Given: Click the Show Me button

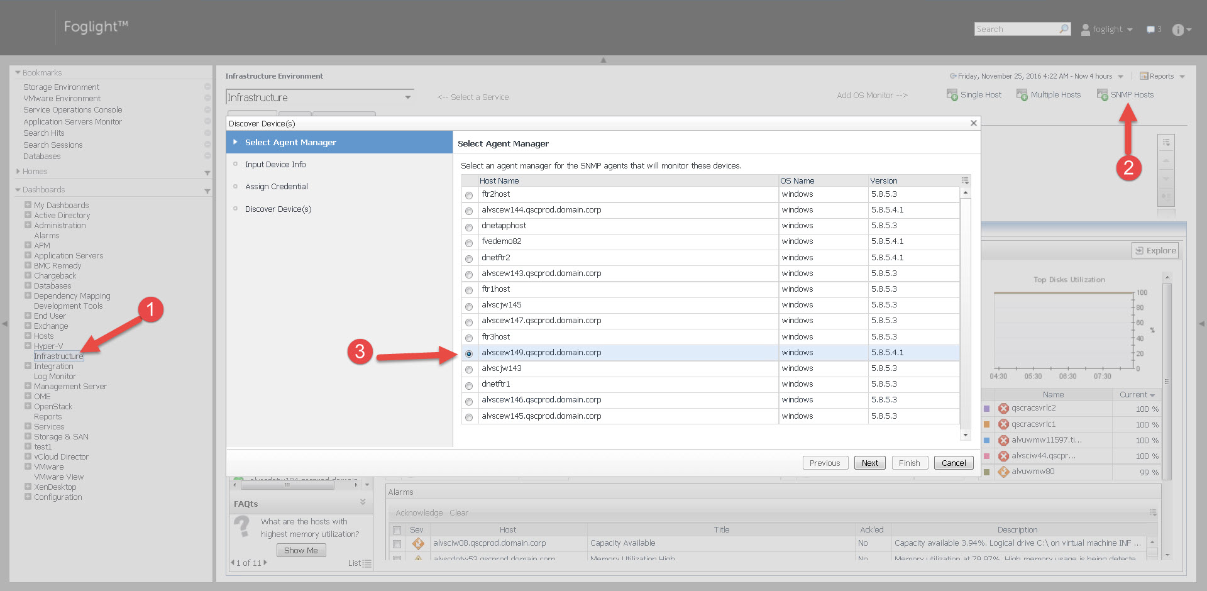Looking at the screenshot, I should tap(300, 550).
